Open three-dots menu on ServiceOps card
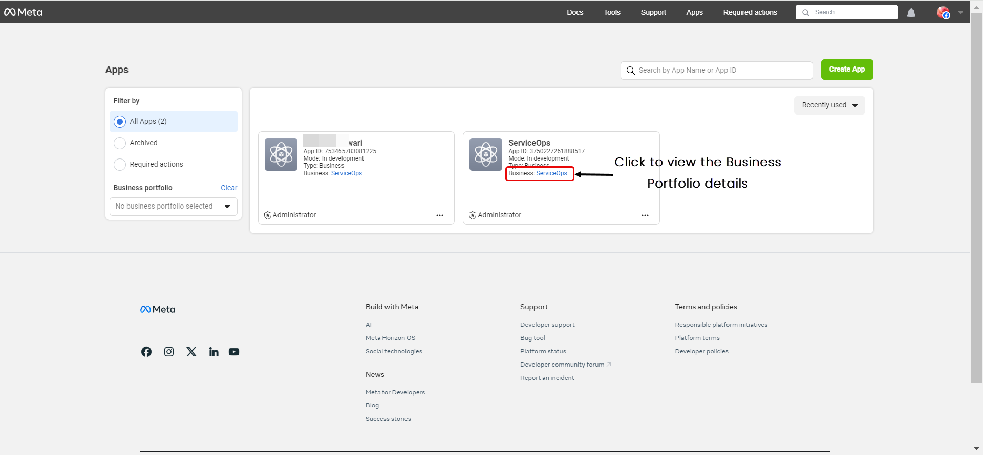Viewport: 983px width, 455px height. pyautogui.click(x=645, y=215)
